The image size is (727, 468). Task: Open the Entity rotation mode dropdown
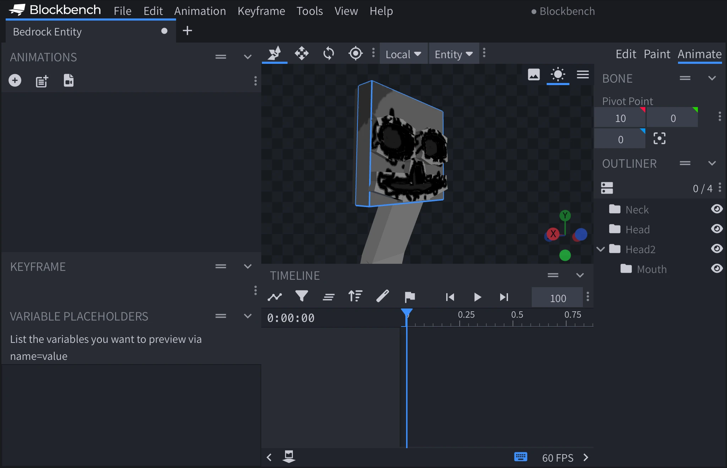click(x=453, y=54)
